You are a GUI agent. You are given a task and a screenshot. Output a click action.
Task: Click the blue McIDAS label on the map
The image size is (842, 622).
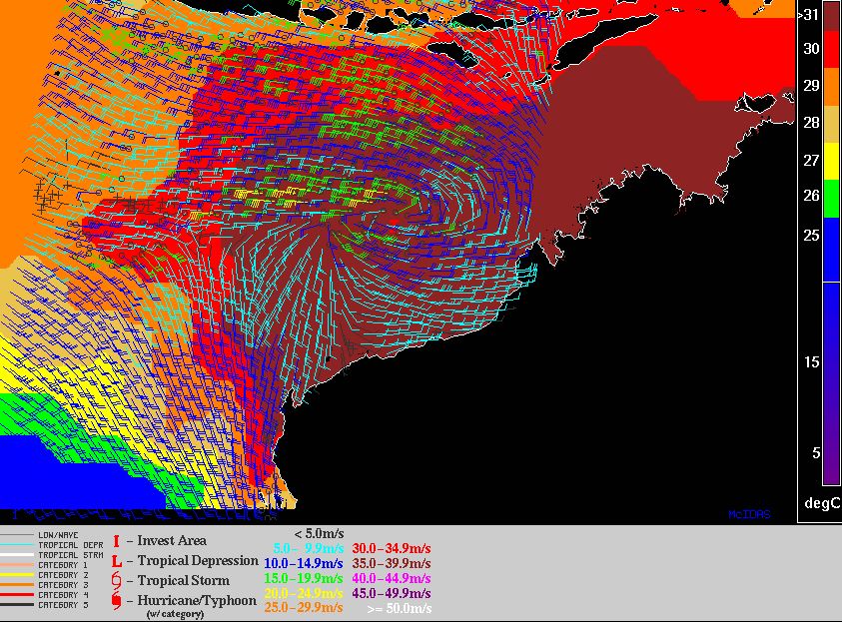(x=748, y=513)
